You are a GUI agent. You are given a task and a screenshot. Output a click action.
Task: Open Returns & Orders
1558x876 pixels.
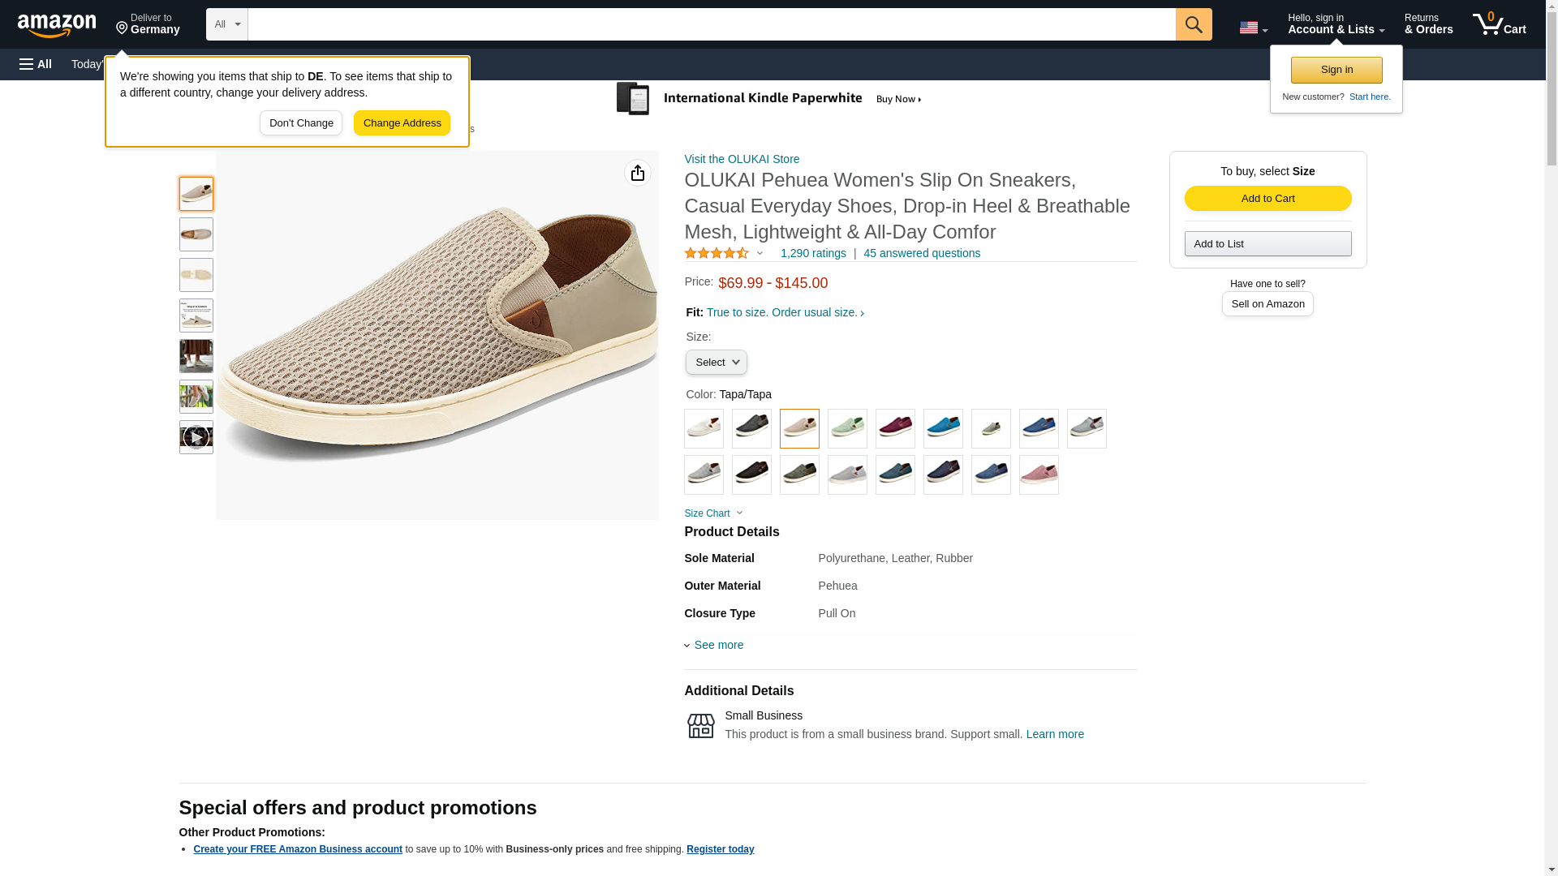[x=1427, y=24]
